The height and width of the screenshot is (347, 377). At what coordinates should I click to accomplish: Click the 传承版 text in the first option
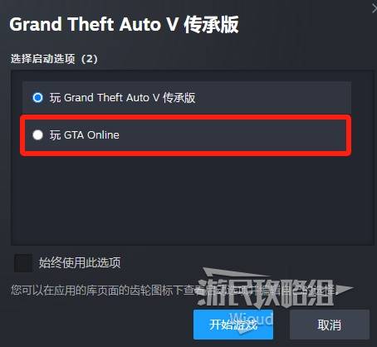tap(179, 98)
